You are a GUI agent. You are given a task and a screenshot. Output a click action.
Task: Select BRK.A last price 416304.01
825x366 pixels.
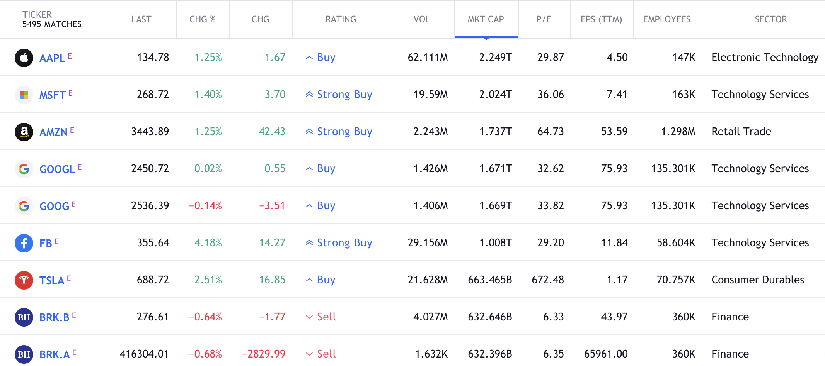(144, 354)
